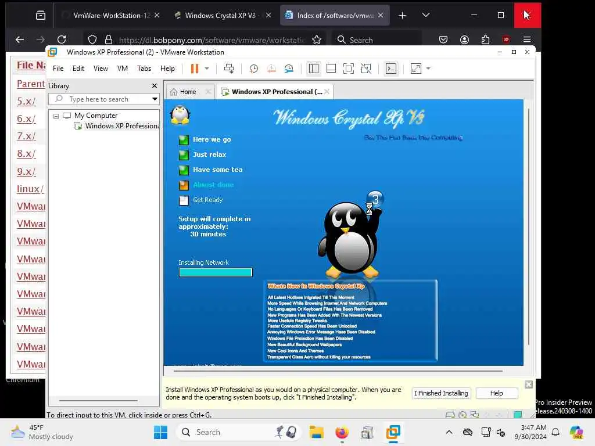The height and width of the screenshot is (446, 595).
Task: Click the empty 'Get Ready' checkbox
Action: (x=184, y=200)
